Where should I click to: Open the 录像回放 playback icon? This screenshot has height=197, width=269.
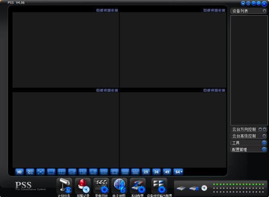tap(101, 186)
